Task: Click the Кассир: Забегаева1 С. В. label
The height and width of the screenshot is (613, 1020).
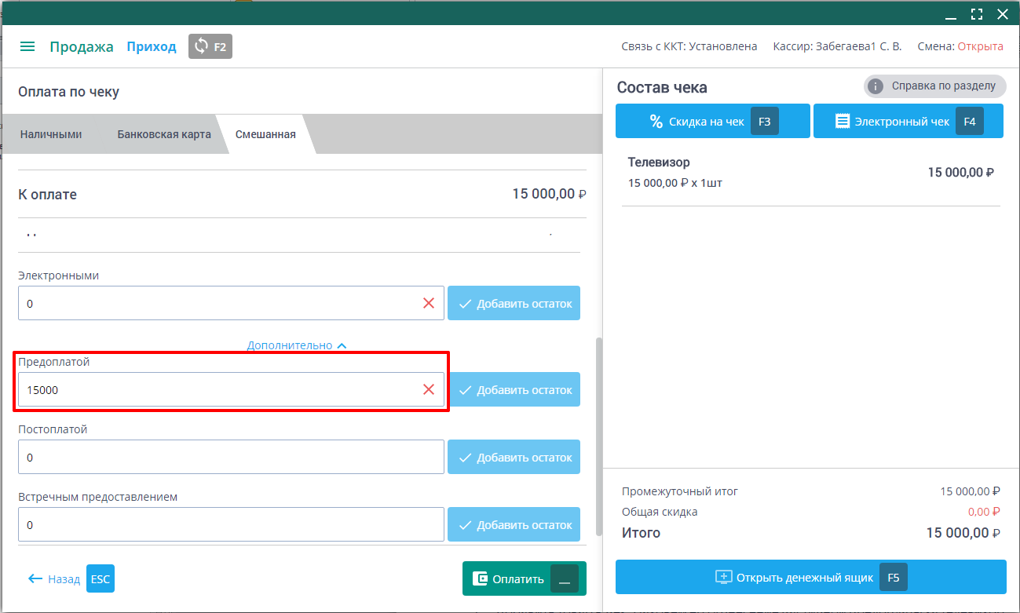Action: [x=837, y=46]
